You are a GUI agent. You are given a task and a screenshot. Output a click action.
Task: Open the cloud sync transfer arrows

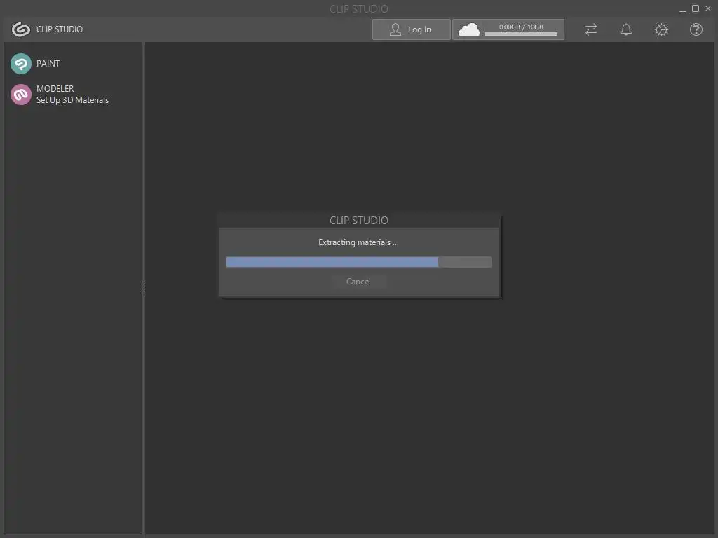pyautogui.click(x=590, y=29)
